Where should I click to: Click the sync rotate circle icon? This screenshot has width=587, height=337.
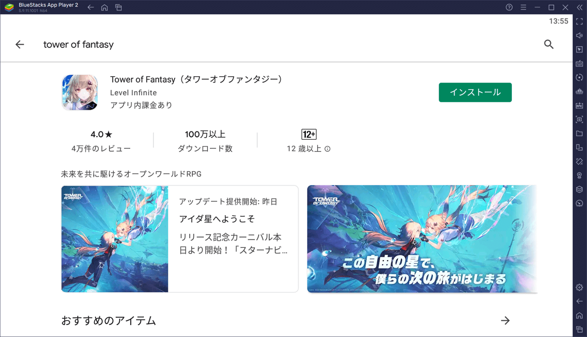click(580, 77)
